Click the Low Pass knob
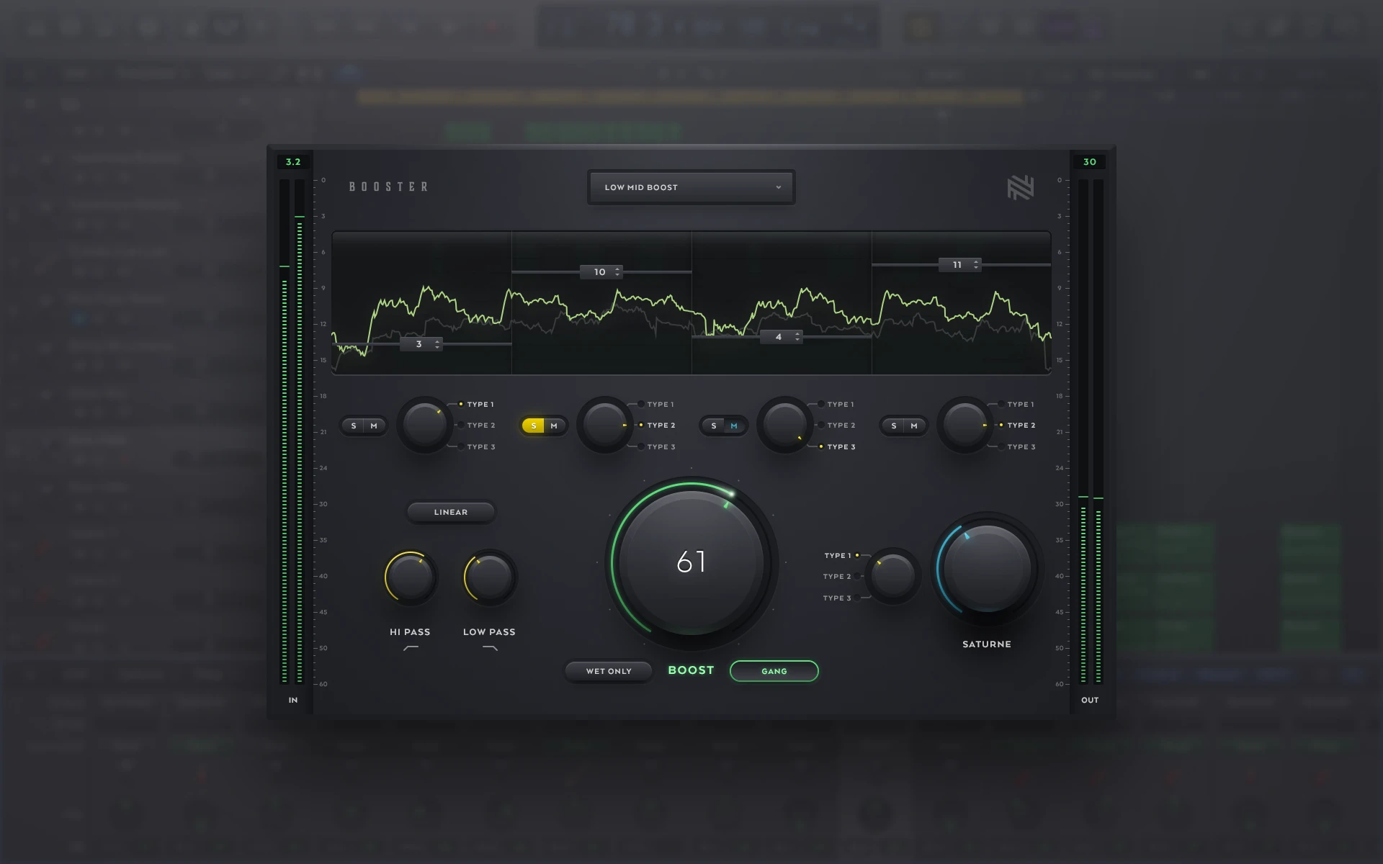 490,577
